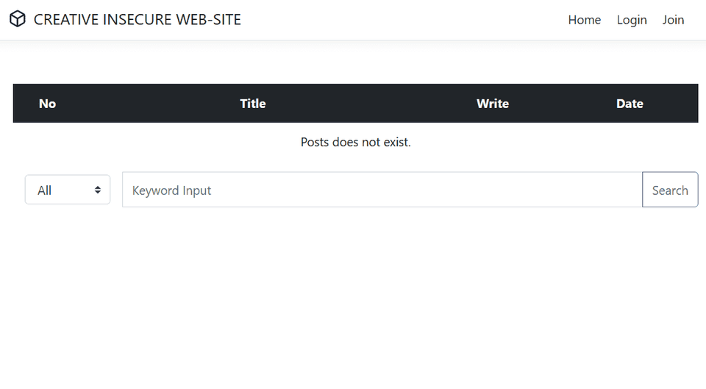The height and width of the screenshot is (389, 706).
Task: Click the Title column header
Action: tap(252, 104)
